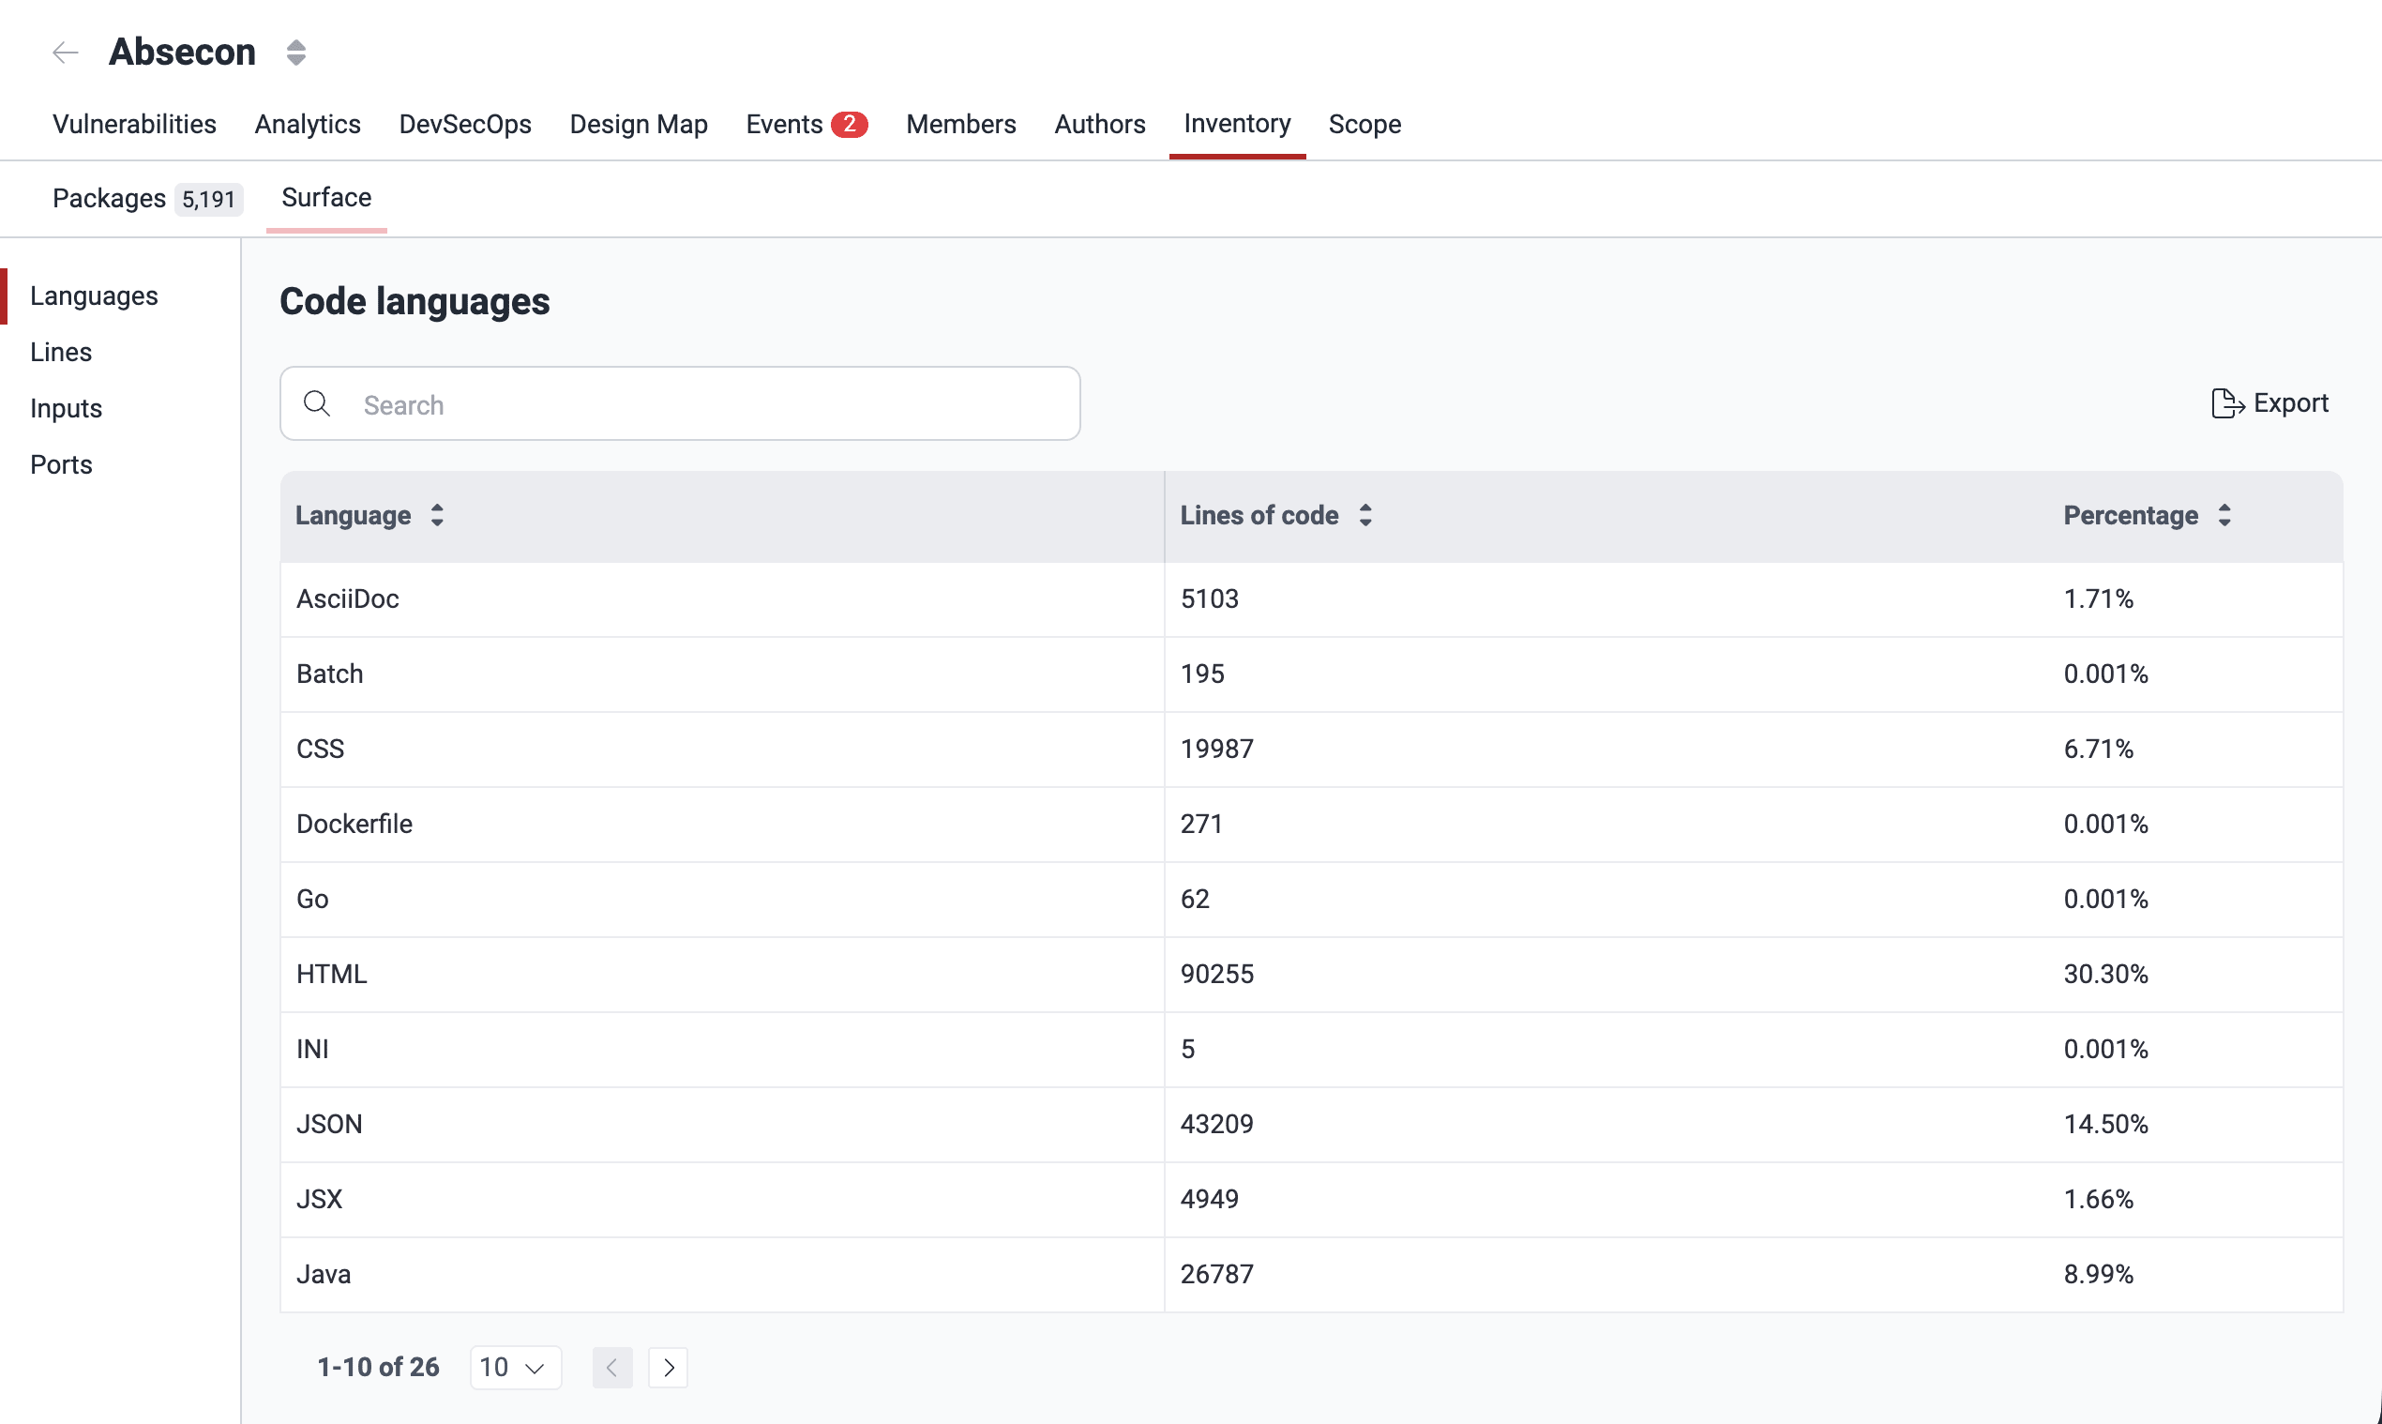Sort the Language column

coord(436,515)
